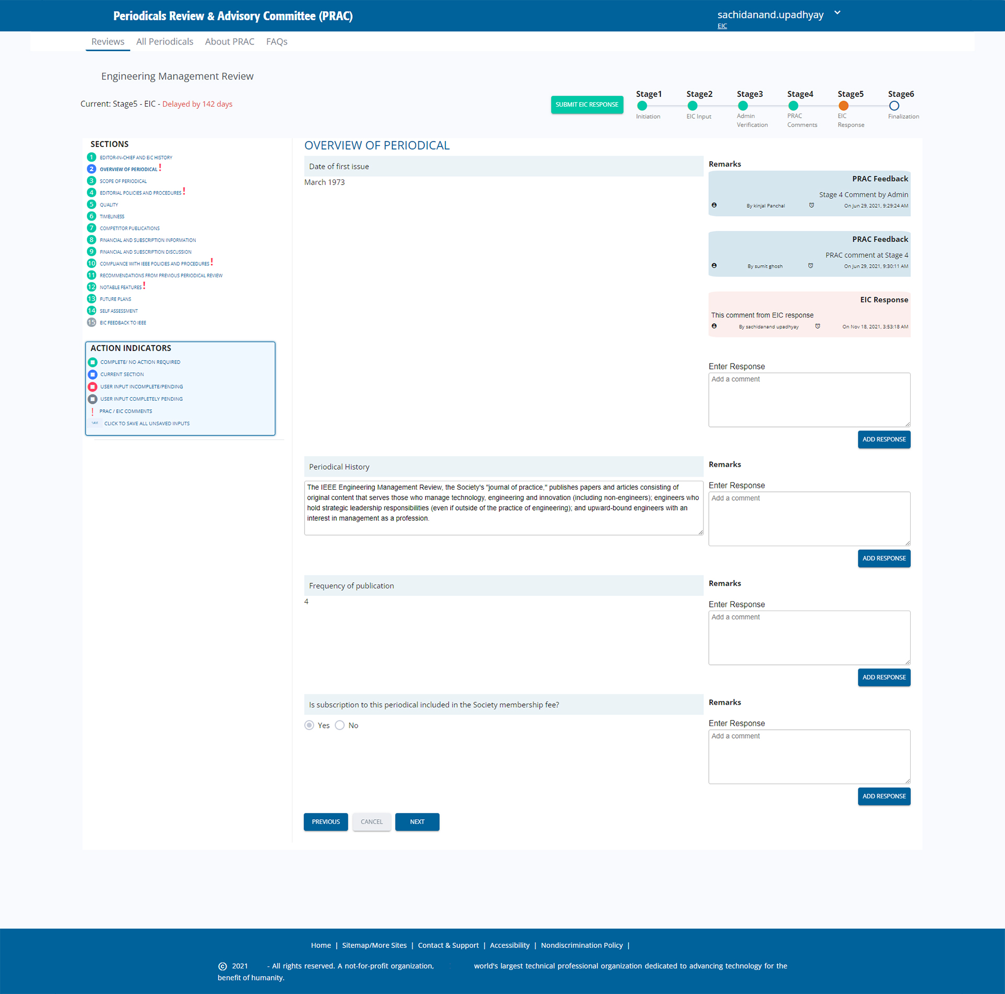Click grey section 15 EIC Feedback badge
Viewport: 1005px width, 994px height.
tap(92, 322)
